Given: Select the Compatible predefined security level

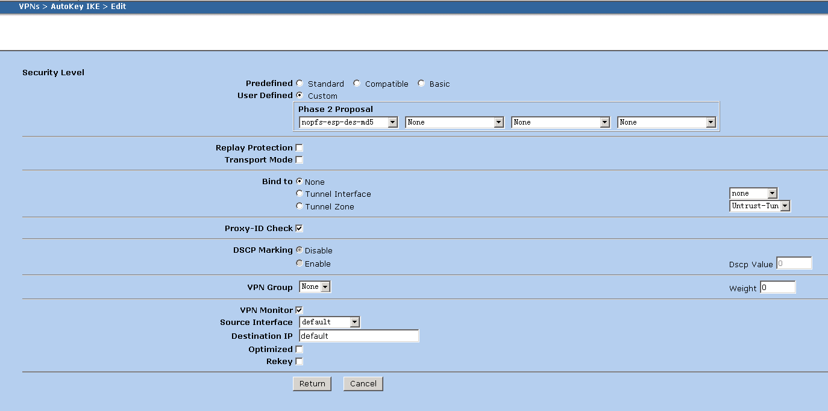Looking at the screenshot, I should (357, 84).
